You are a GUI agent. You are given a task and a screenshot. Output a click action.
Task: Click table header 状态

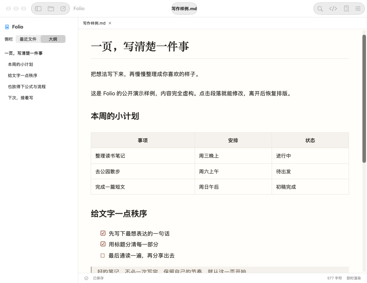pos(310,140)
